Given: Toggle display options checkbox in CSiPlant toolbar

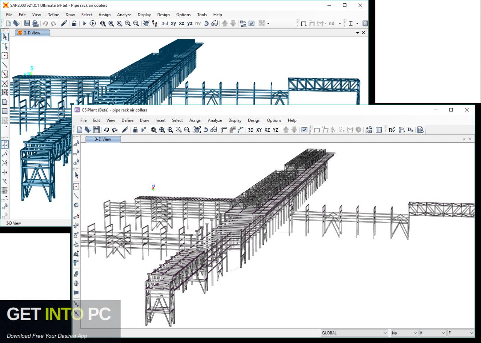Looking at the screenshot, I should point(304,130).
